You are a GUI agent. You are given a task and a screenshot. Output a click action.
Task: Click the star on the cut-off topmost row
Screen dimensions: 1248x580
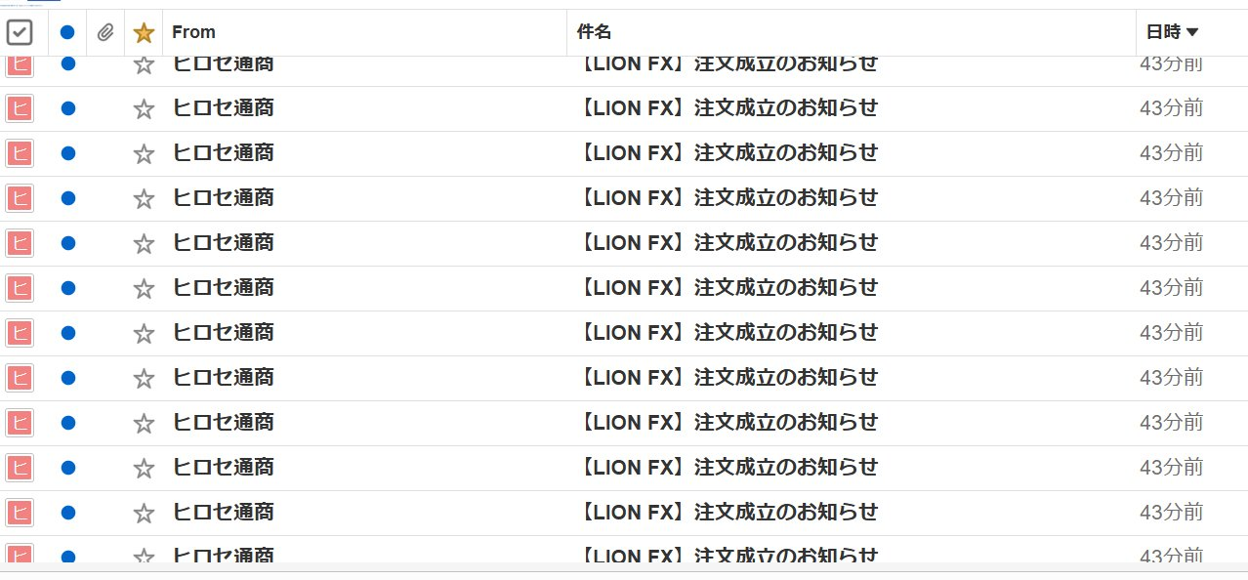click(x=145, y=64)
